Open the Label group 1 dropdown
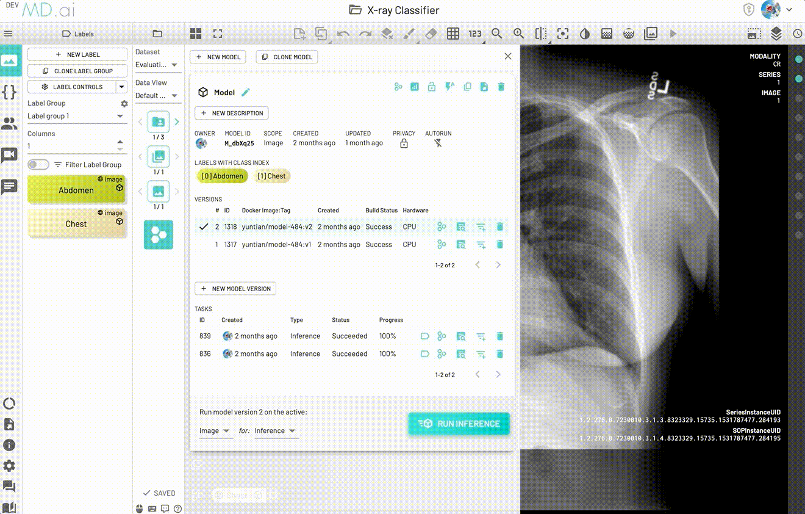 pos(76,116)
